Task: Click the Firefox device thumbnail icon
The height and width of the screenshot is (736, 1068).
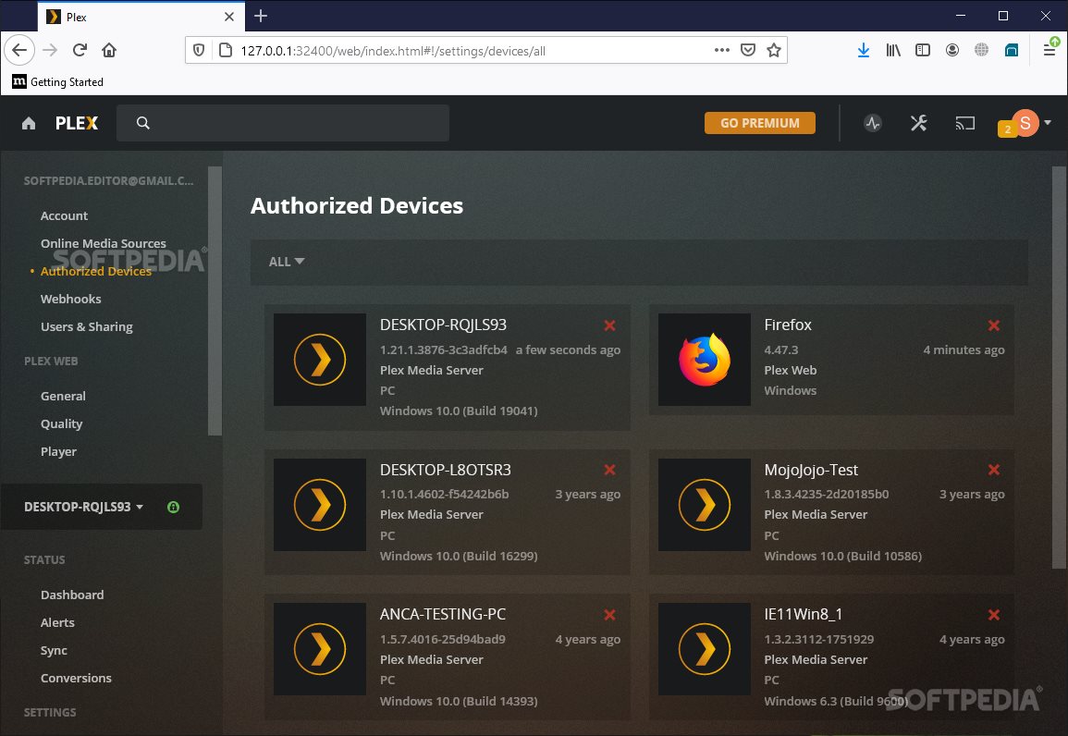Action: coord(704,360)
